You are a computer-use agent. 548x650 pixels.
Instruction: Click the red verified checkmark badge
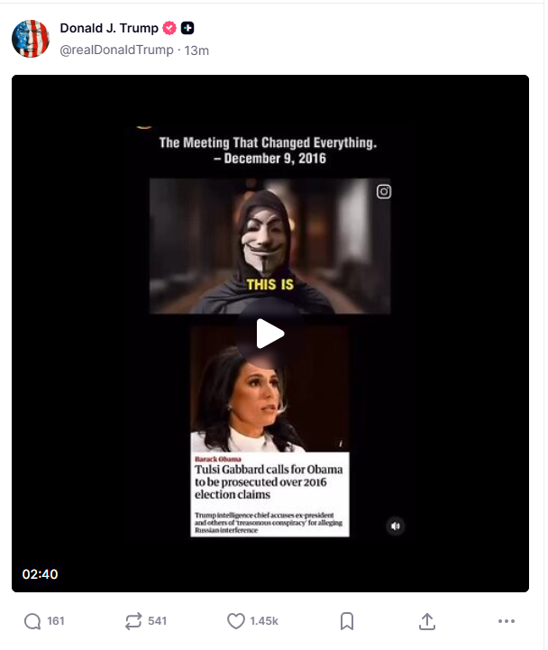click(x=169, y=28)
